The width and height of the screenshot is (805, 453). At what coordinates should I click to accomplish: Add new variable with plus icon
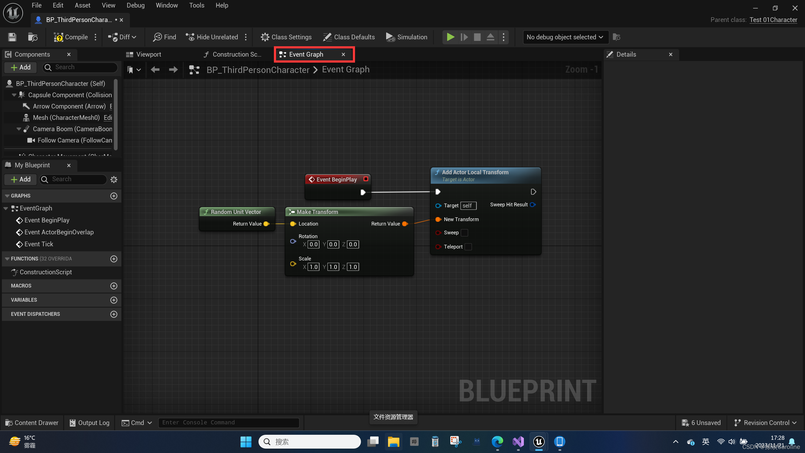pyautogui.click(x=114, y=300)
